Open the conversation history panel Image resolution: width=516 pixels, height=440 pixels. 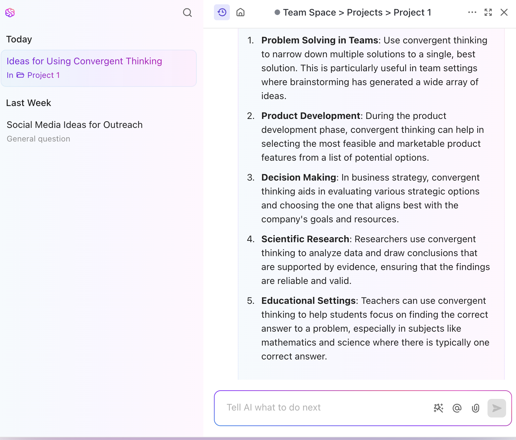point(222,12)
